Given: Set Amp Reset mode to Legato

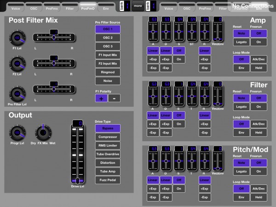Looking at the screenshot, I should point(241,42).
